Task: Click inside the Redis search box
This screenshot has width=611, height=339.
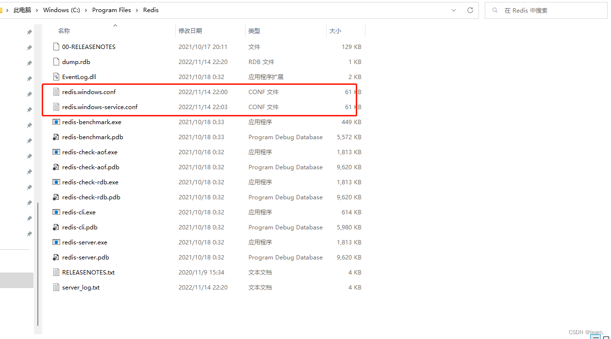Action: [x=534, y=10]
